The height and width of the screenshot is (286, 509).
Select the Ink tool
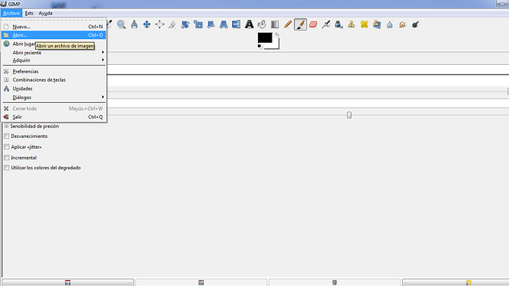(x=339, y=24)
